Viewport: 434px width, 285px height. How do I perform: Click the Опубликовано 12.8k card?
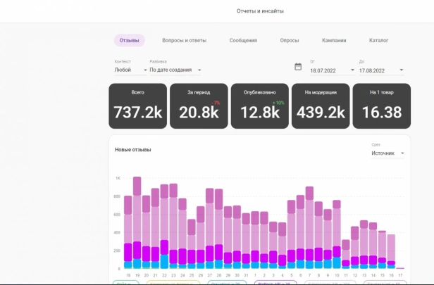[x=259, y=106]
